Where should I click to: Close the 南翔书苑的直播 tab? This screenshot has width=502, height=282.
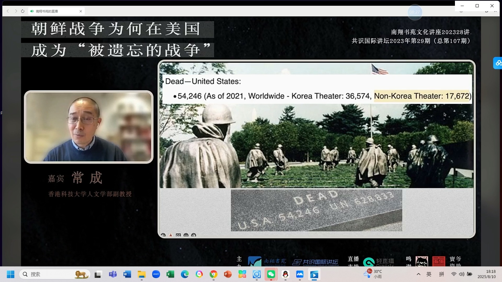click(81, 11)
